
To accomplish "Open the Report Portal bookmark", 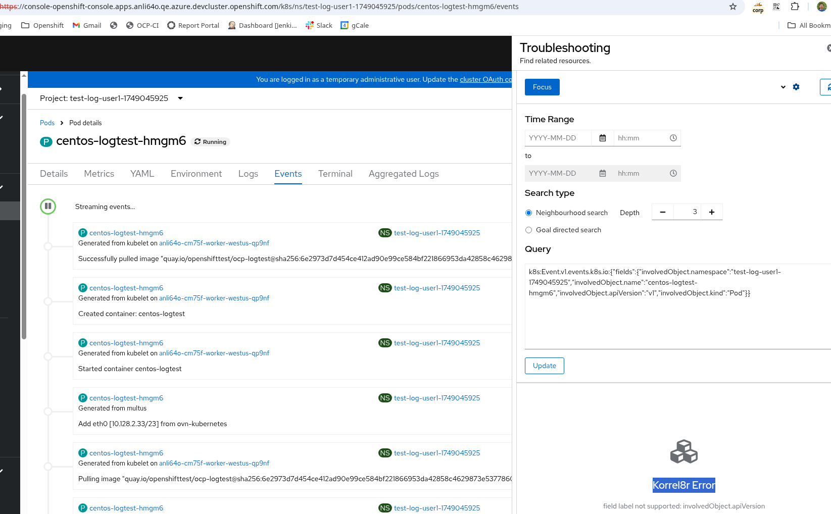I will pyautogui.click(x=193, y=25).
